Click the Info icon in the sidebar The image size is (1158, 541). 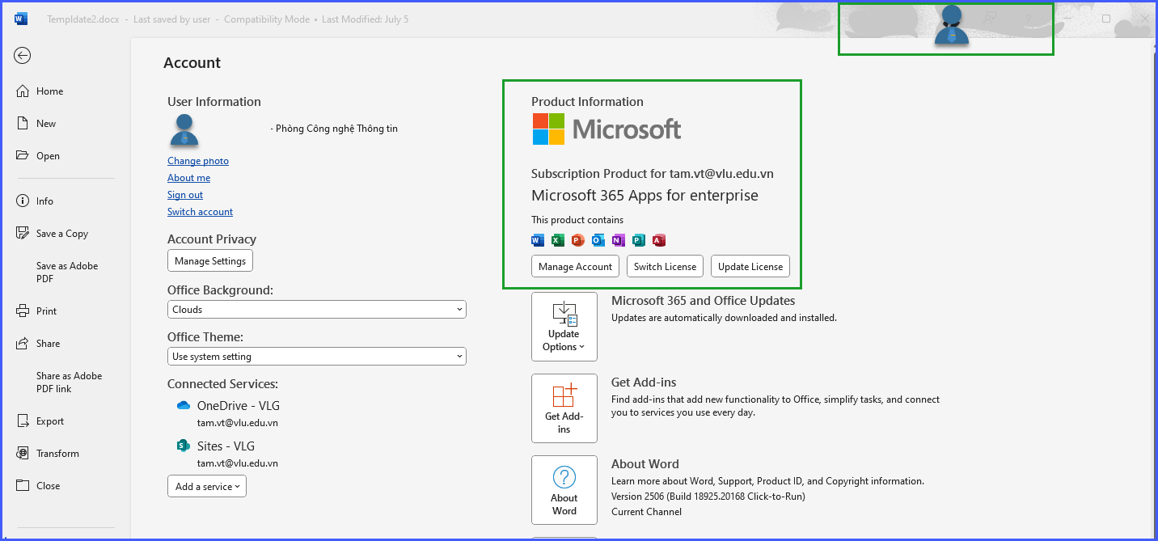coord(23,201)
